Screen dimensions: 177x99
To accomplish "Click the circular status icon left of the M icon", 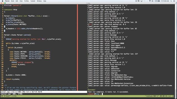I will pos(136,1).
